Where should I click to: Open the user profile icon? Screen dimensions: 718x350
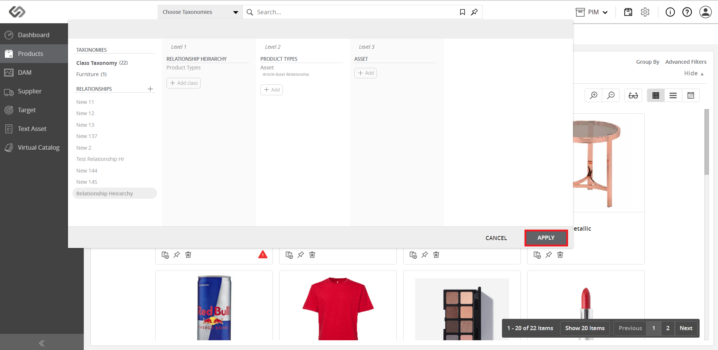tap(706, 12)
